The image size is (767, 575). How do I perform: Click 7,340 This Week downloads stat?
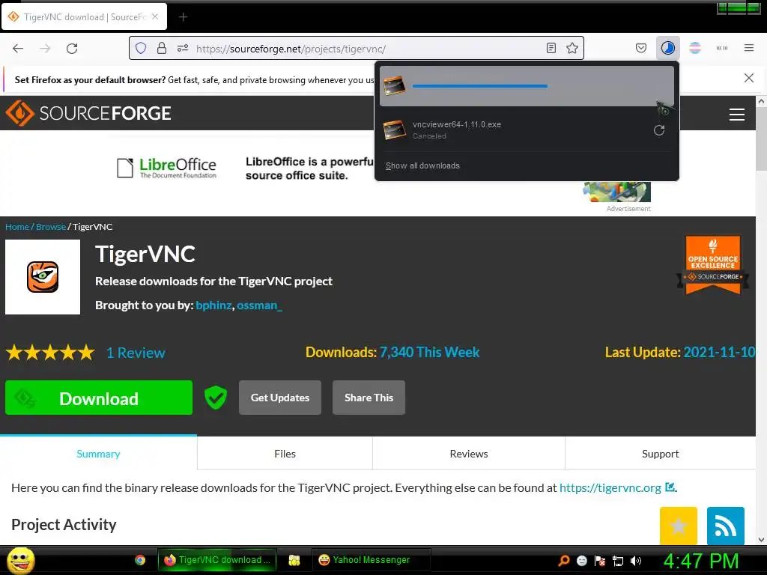pos(429,352)
